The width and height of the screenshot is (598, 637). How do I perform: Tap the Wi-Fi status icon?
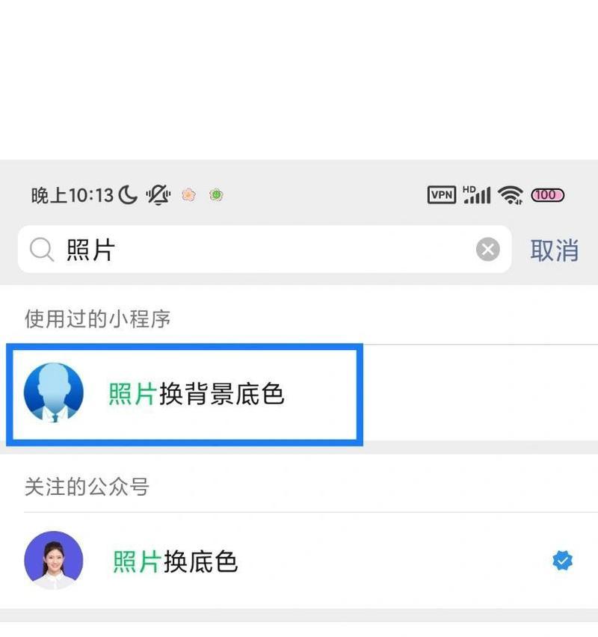[x=511, y=194]
